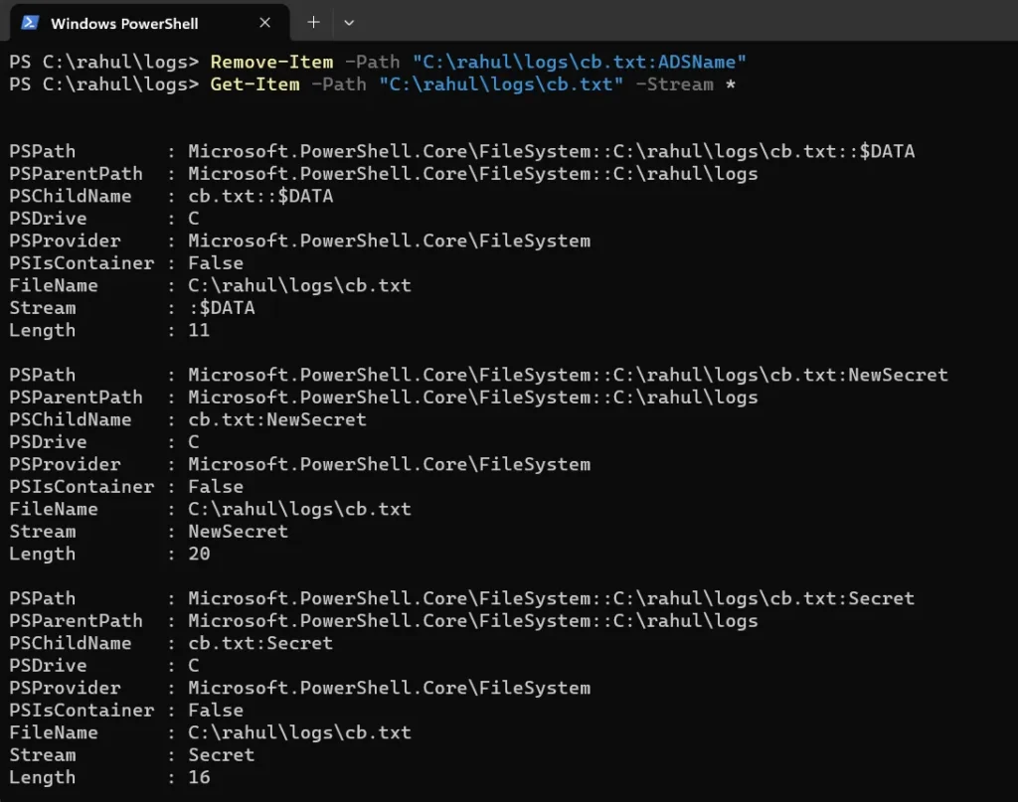Image resolution: width=1018 pixels, height=802 pixels.
Task: Click the first PSProvider value Microsoft.PowerShell.Core\FileSystem
Action: click(390, 241)
